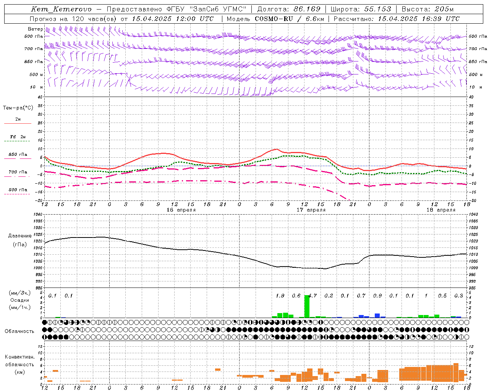Click '850 гПа' entry in temperature legend
489x391 pixels.
18,155
